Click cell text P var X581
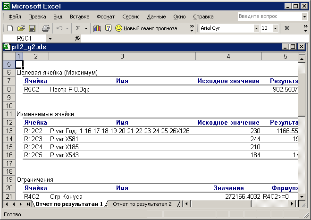 tap(64, 139)
